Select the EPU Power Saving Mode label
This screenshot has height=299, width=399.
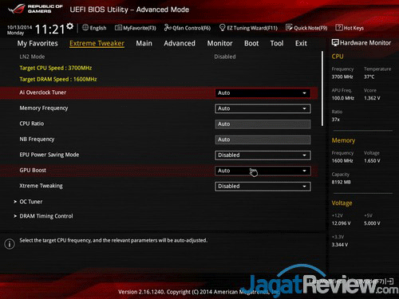49,155
